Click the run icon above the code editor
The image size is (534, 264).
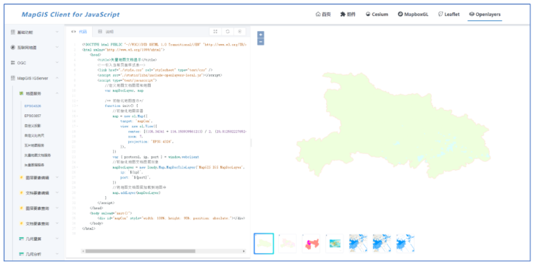point(239,31)
